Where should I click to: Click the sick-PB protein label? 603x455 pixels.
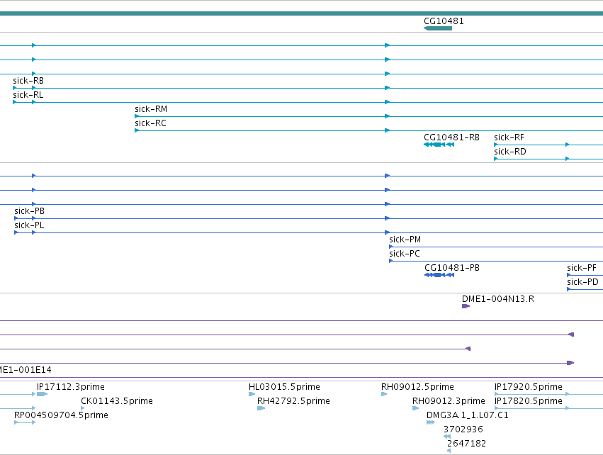pyautogui.click(x=29, y=211)
